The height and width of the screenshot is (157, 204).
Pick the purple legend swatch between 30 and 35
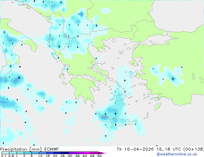point(72,153)
